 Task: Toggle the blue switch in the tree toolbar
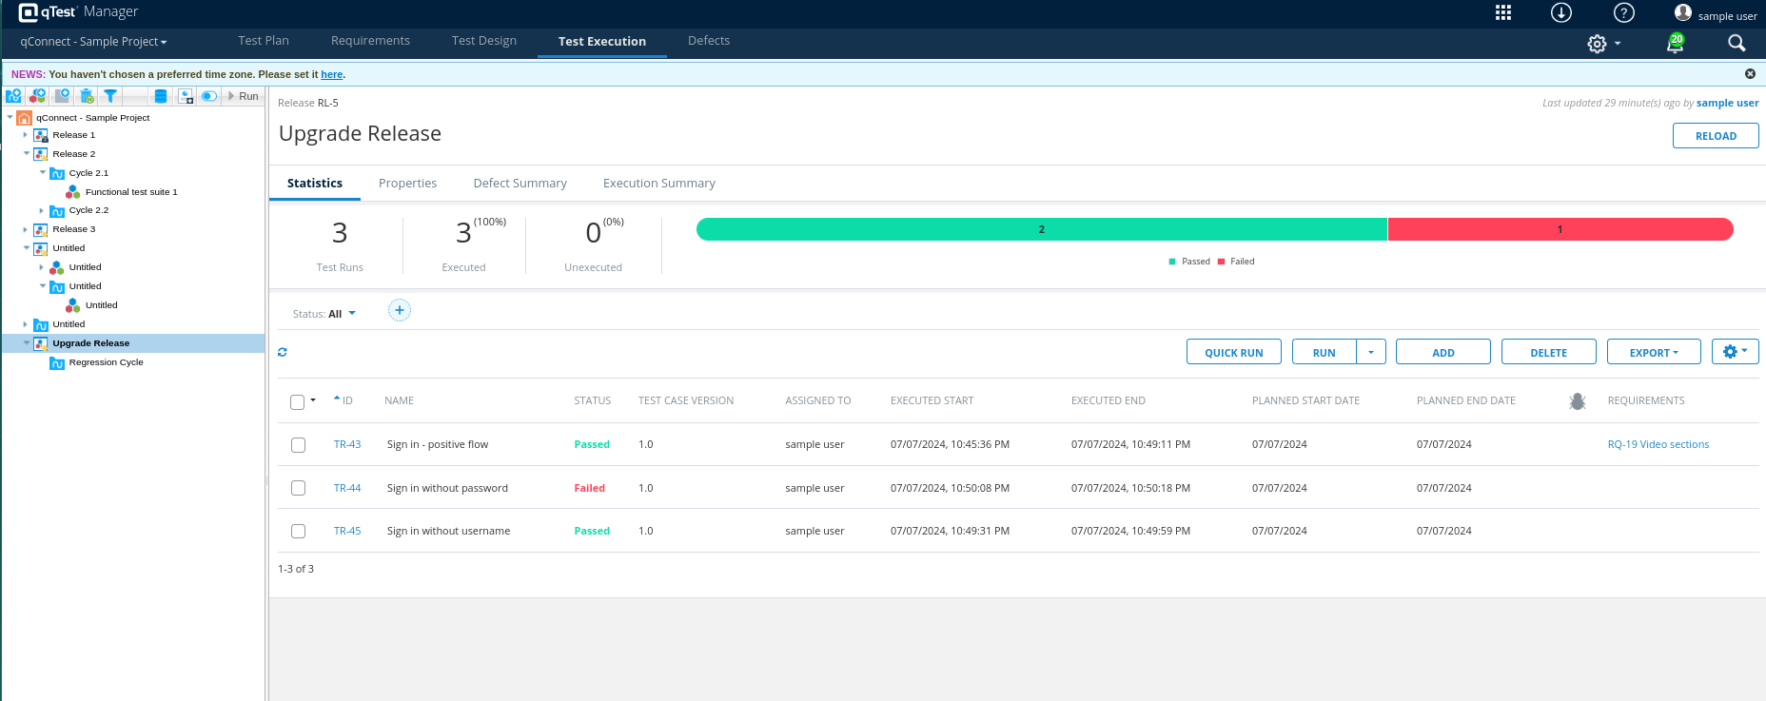click(x=209, y=96)
